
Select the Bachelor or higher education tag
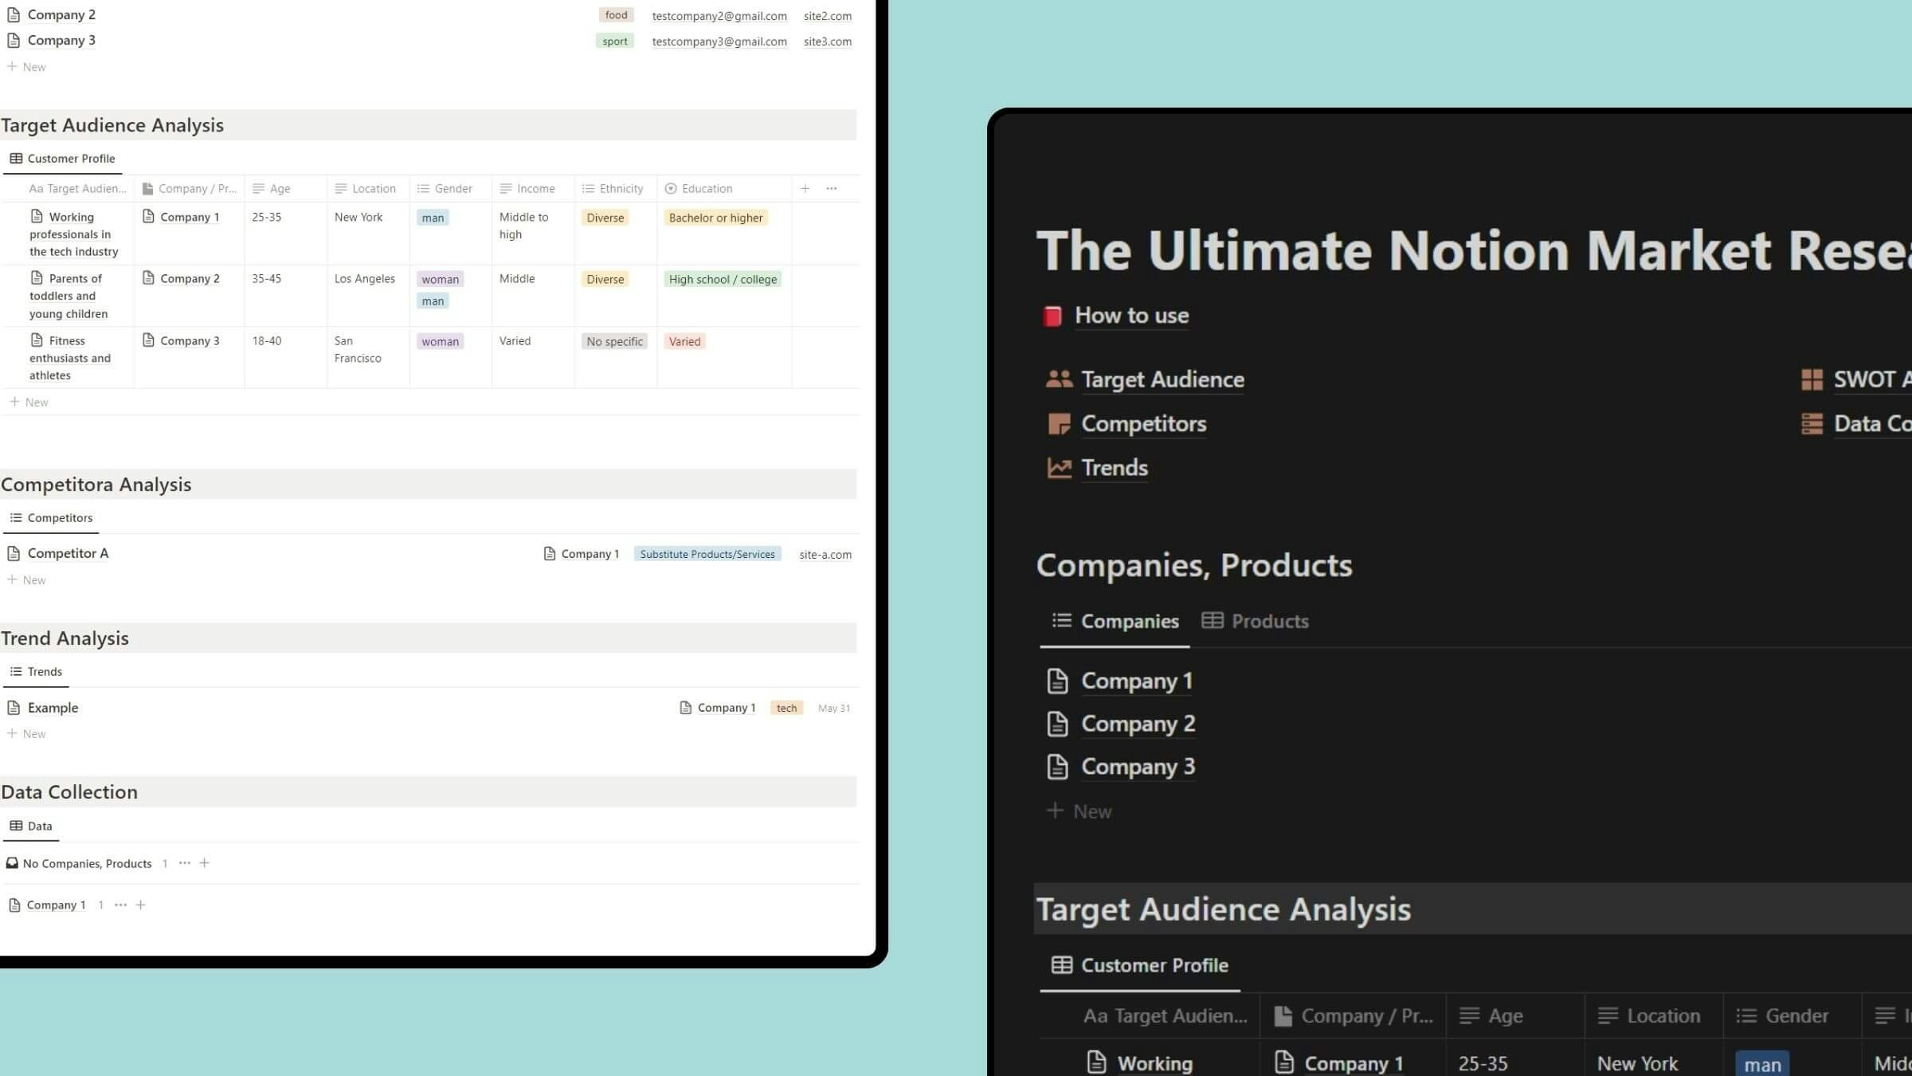point(715,218)
